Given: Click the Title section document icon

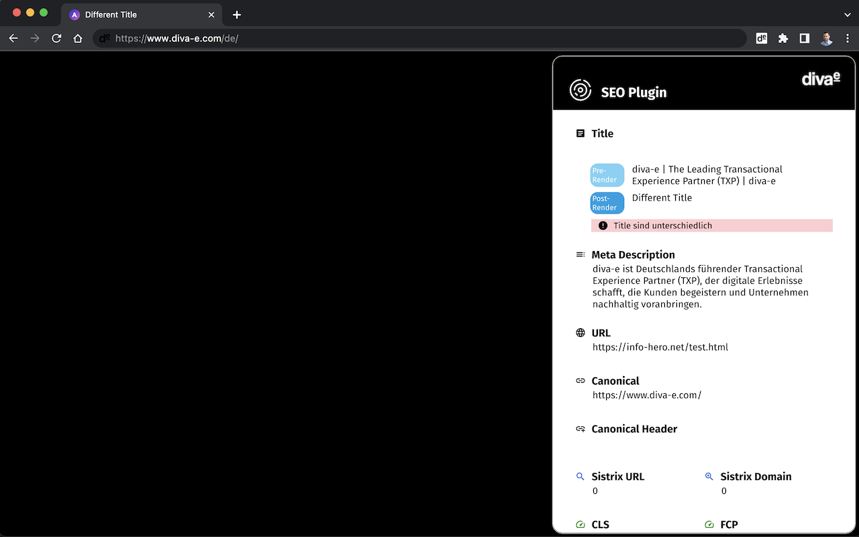Looking at the screenshot, I should 580,134.
